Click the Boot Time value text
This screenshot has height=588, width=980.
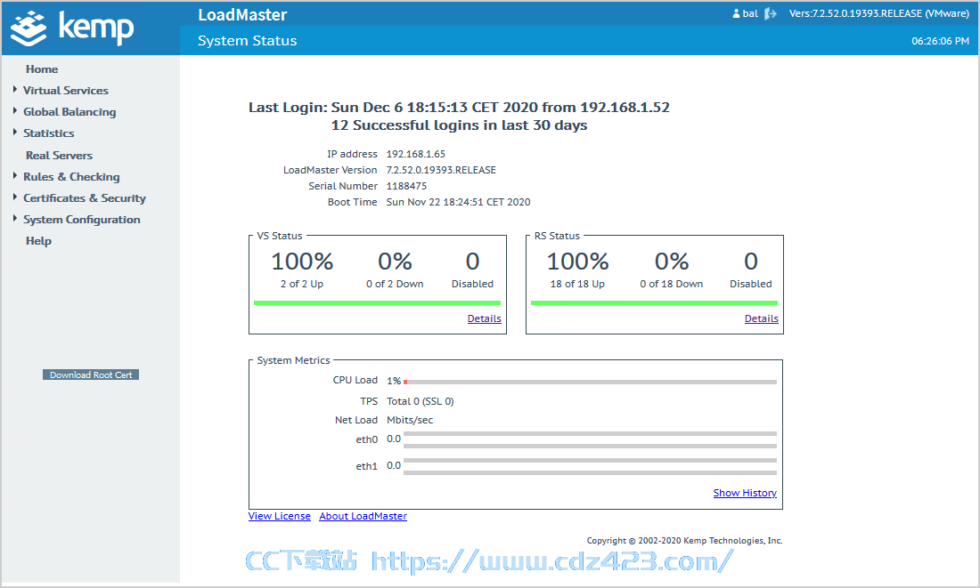pos(458,202)
